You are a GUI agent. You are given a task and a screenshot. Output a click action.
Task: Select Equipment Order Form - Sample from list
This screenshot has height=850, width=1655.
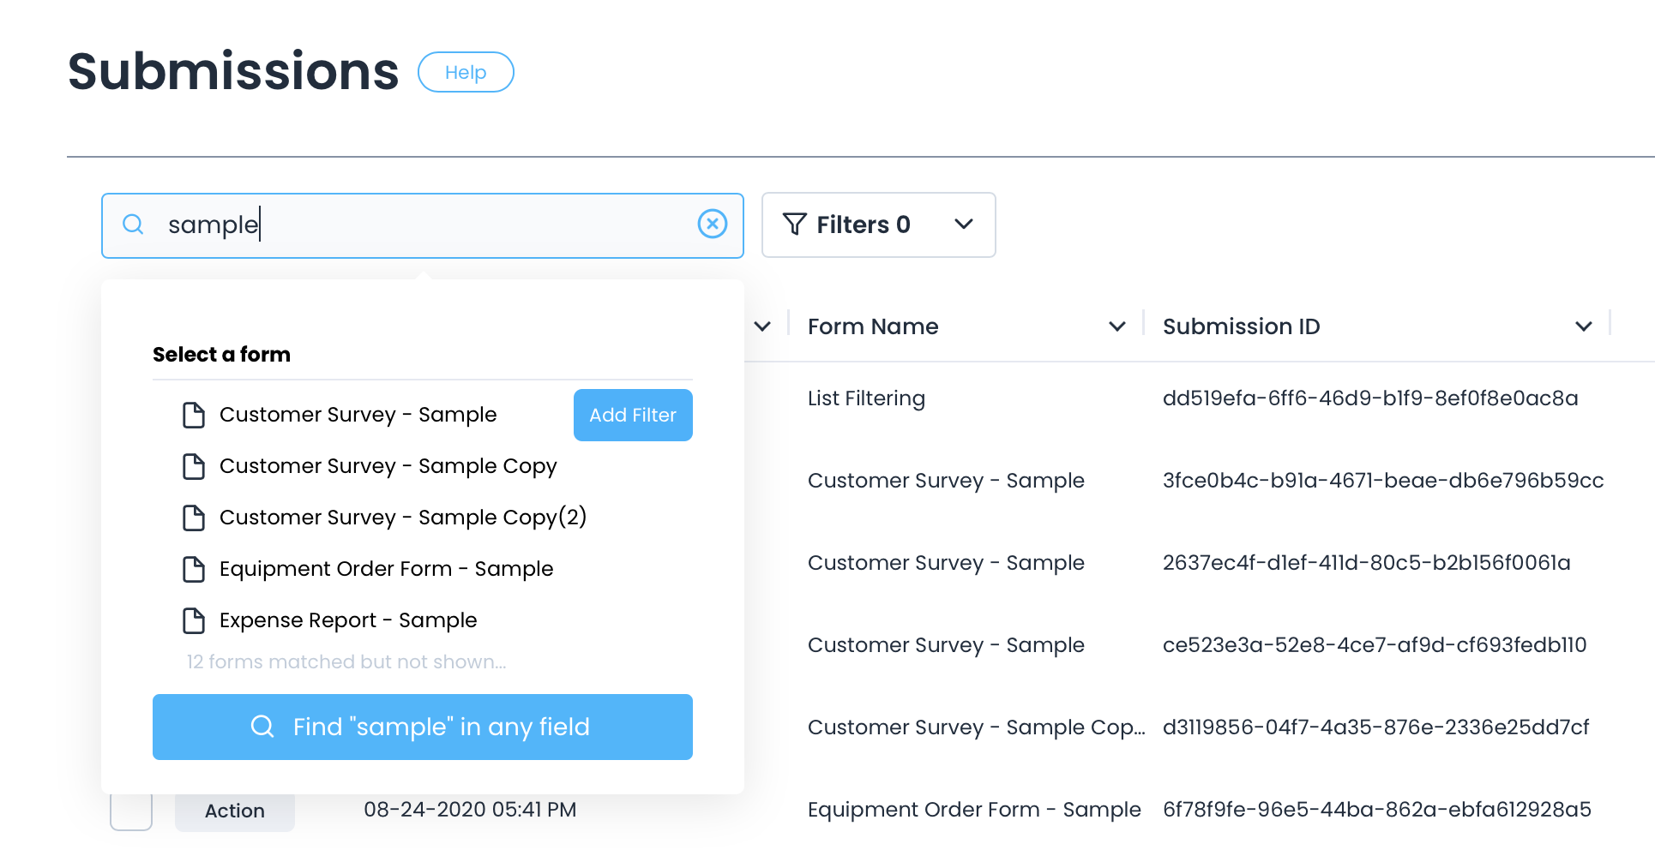point(386,569)
